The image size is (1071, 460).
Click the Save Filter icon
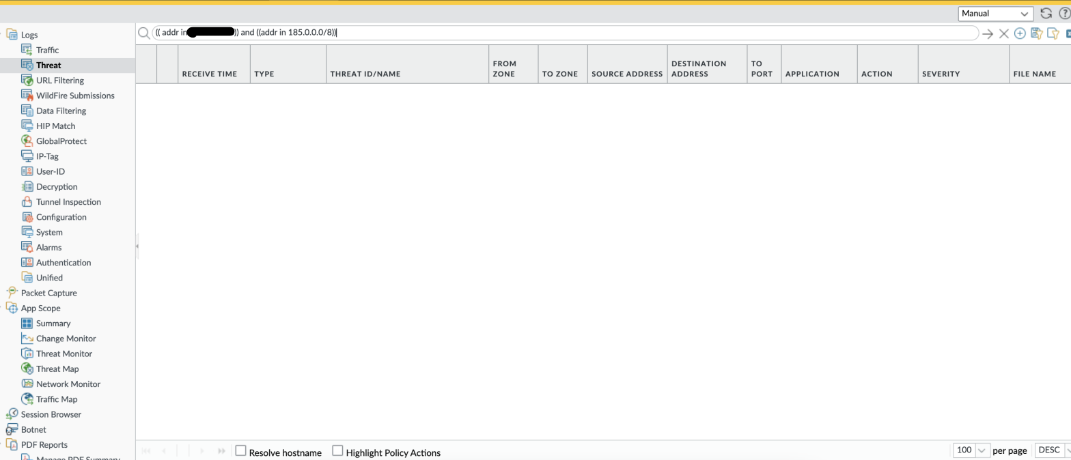point(1036,33)
